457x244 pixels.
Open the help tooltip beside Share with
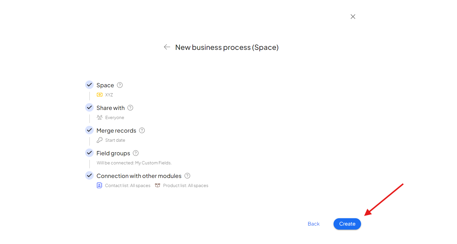point(130,108)
